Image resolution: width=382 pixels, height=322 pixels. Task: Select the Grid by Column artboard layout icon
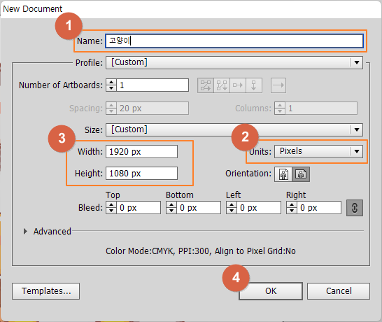pos(222,85)
